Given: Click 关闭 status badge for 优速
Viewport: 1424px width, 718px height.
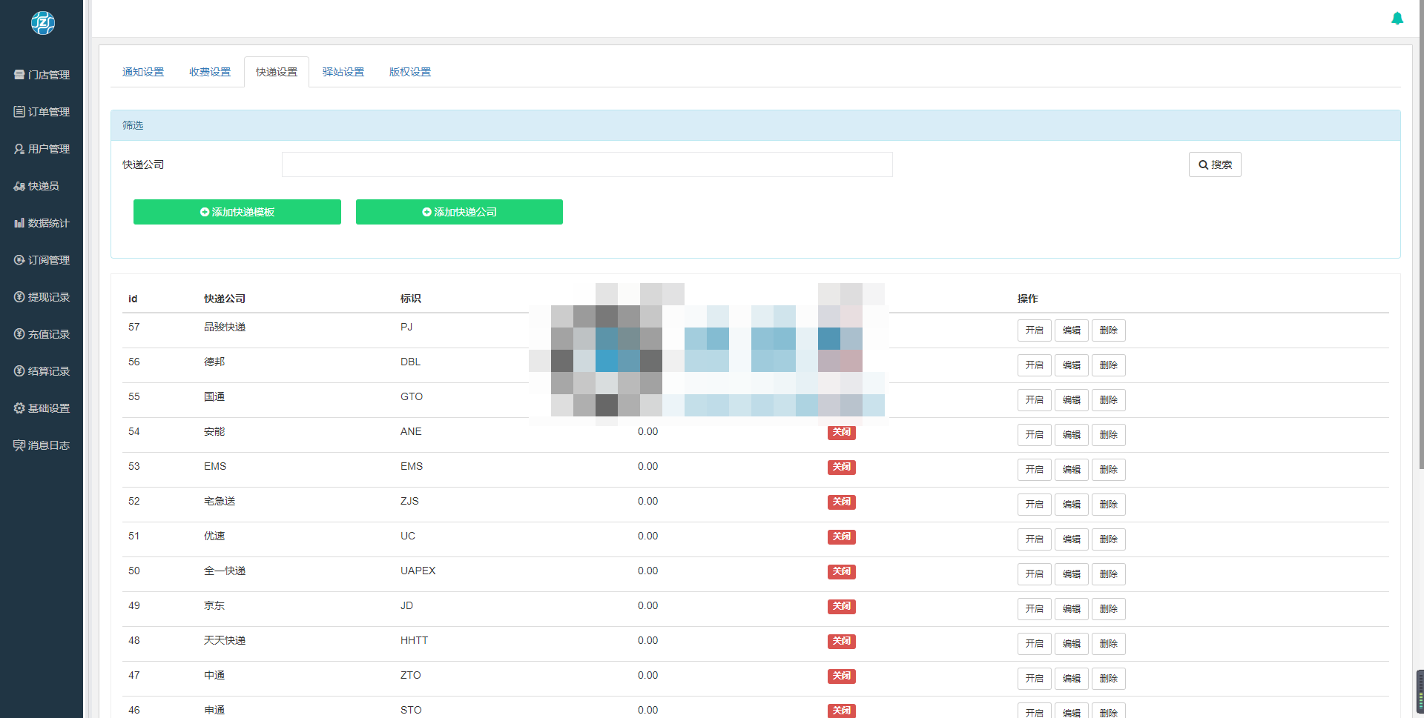Looking at the screenshot, I should (x=842, y=537).
